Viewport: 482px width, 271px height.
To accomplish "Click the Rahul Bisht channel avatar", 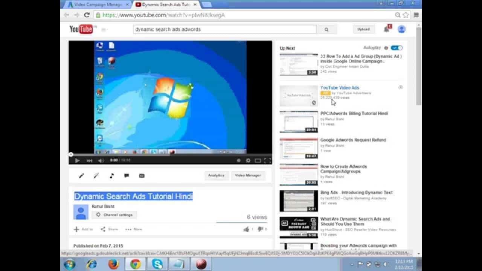I will coord(81,212).
